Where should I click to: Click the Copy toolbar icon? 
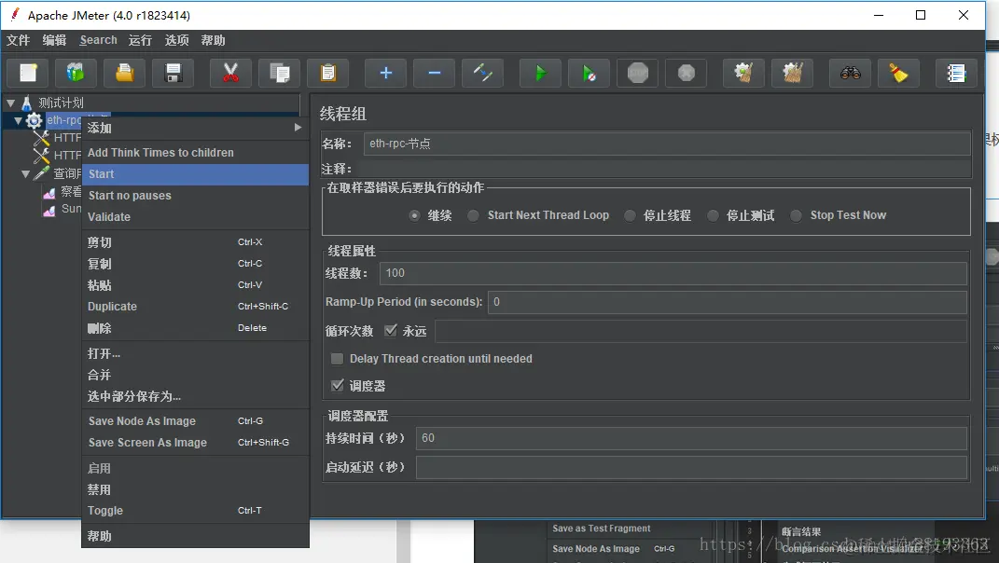tap(279, 73)
